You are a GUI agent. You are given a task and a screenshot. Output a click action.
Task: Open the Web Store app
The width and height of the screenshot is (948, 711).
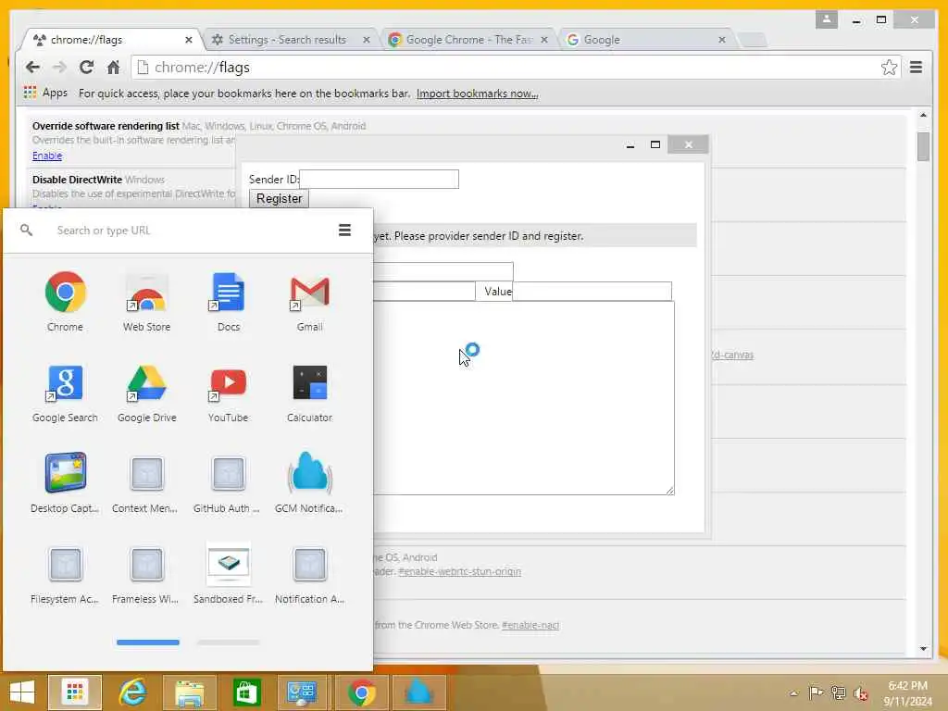coord(147,301)
